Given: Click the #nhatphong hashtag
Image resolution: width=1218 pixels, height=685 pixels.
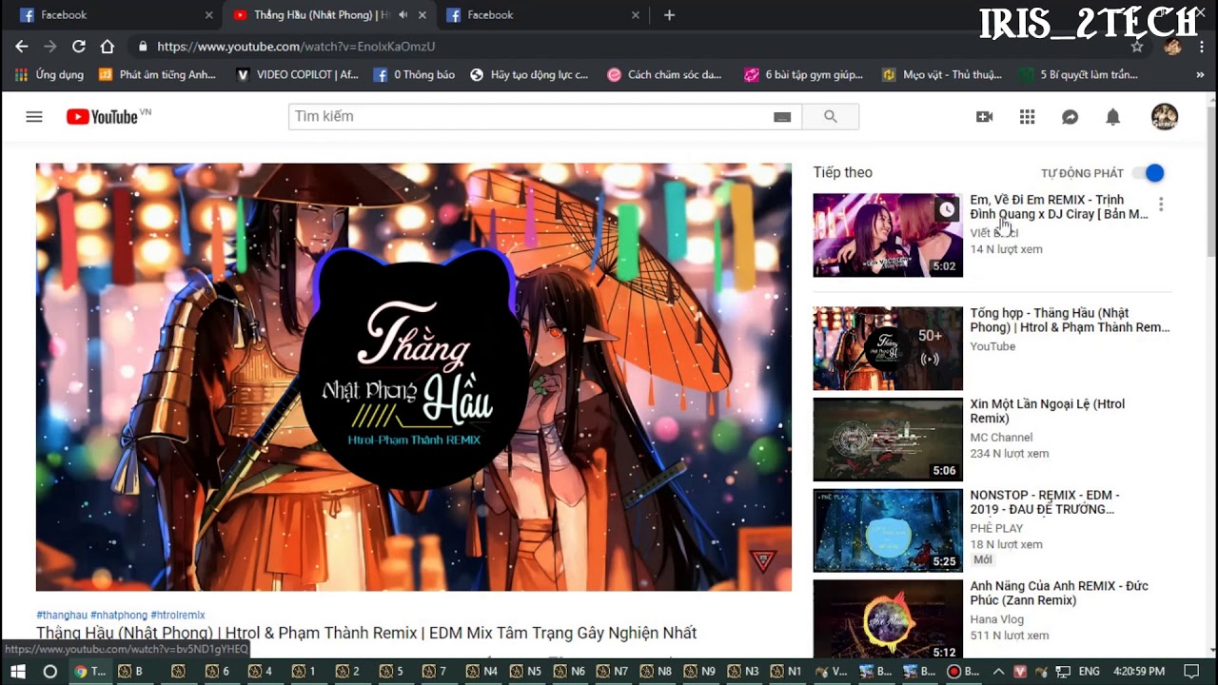Looking at the screenshot, I should click(x=119, y=616).
